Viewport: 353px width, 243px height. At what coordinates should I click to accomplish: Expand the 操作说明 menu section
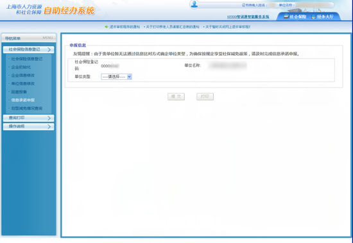[29, 127]
